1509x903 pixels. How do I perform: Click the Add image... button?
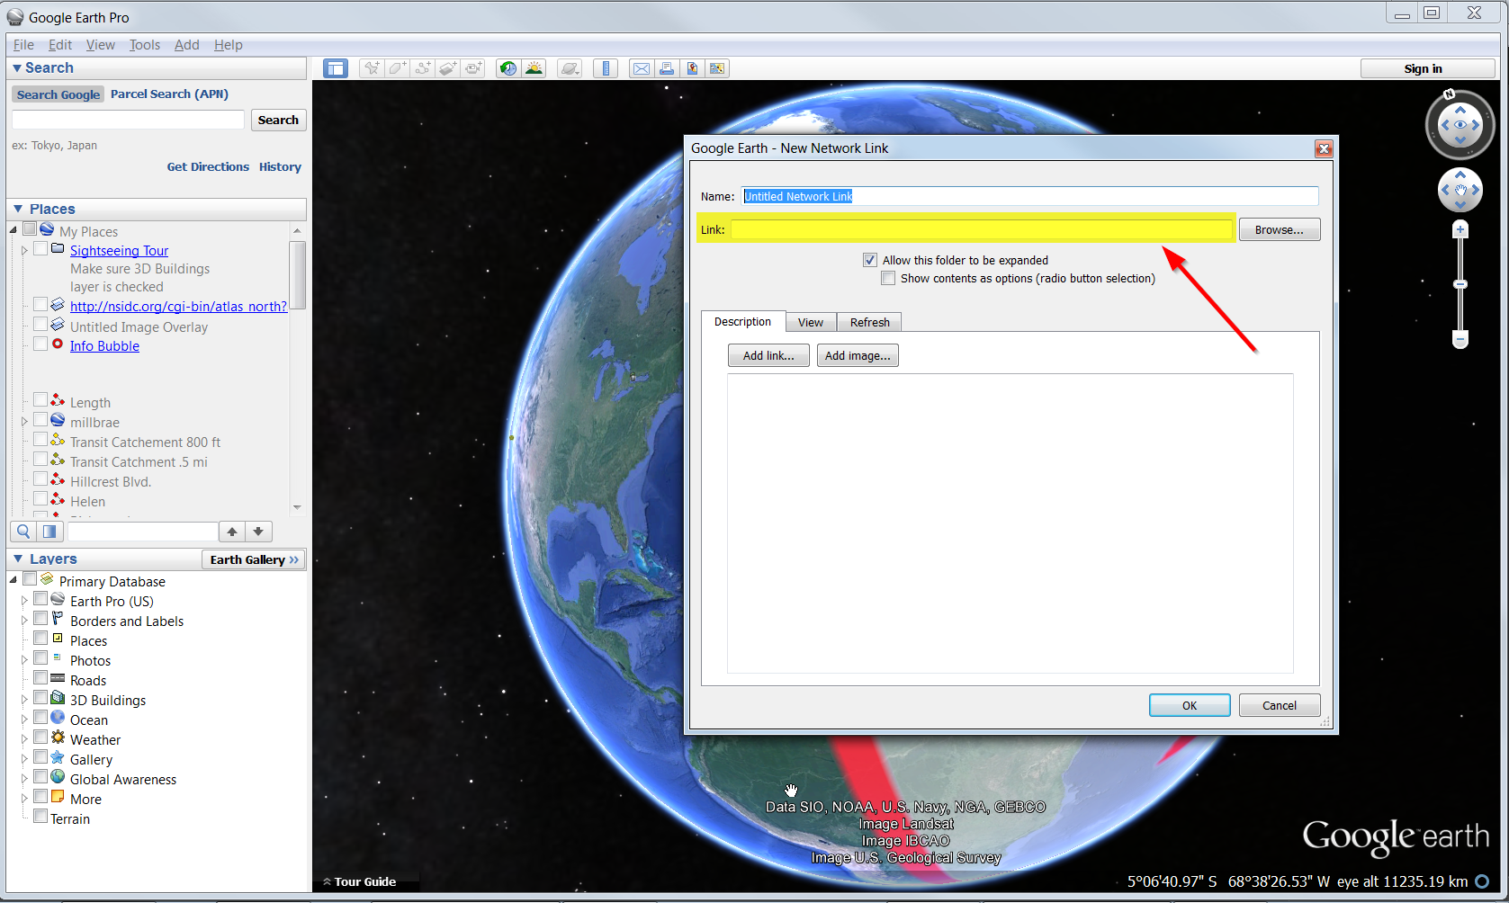pyautogui.click(x=858, y=356)
